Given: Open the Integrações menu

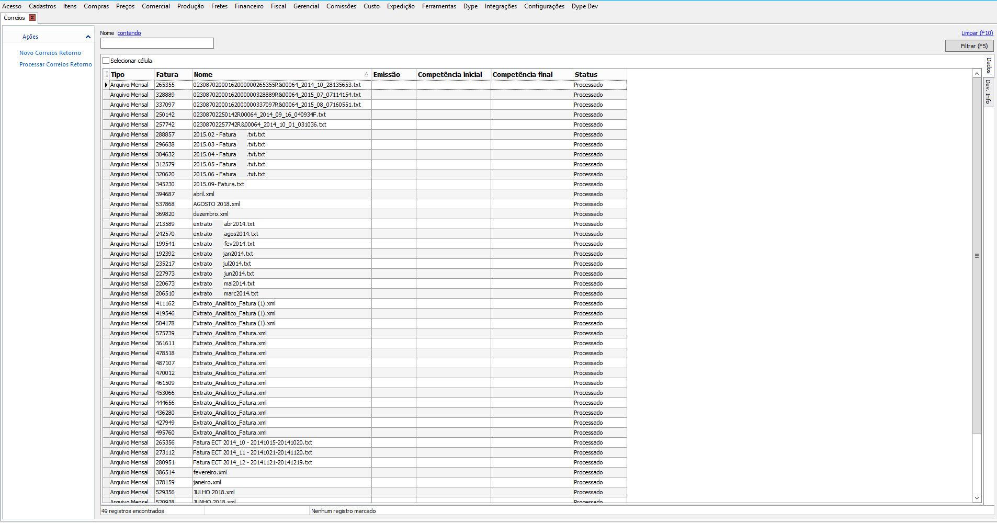Looking at the screenshot, I should coord(501,6).
